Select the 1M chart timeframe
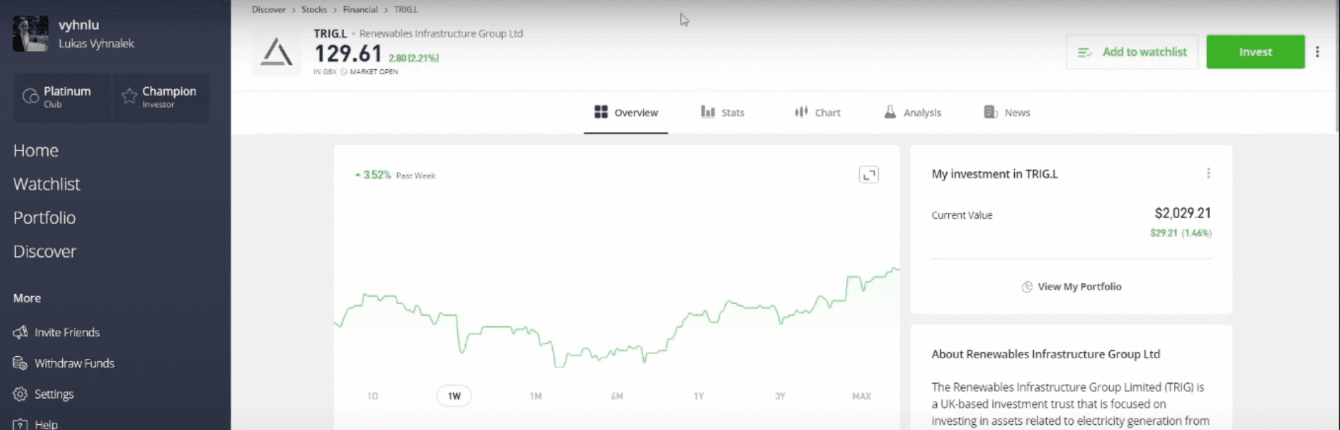Image resolution: width=1340 pixels, height=430 pixels. pos(536,396)
